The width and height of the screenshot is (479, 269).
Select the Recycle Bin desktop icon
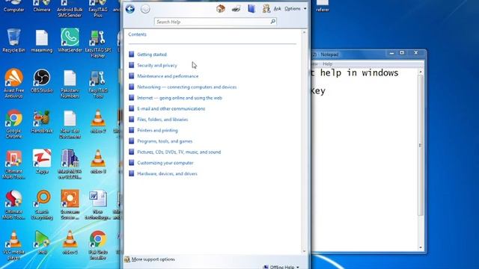point(13,40)
